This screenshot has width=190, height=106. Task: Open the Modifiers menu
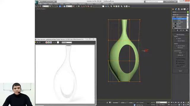point(68,4)
